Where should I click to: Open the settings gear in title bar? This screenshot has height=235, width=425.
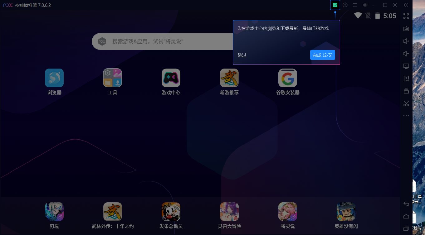coord(365,5)
